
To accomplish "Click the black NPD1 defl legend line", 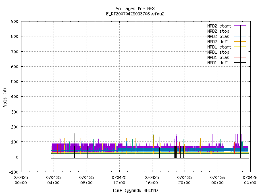I will 240,63.
